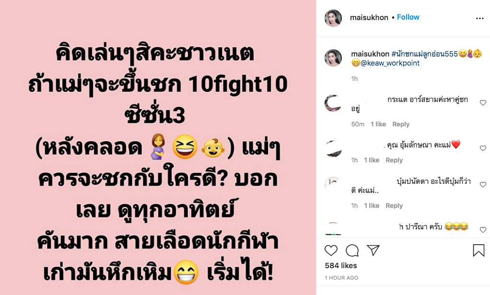Click maisukhon header profile picture
The width and height of the screenshot is (490, 295).
pos(333,18)
